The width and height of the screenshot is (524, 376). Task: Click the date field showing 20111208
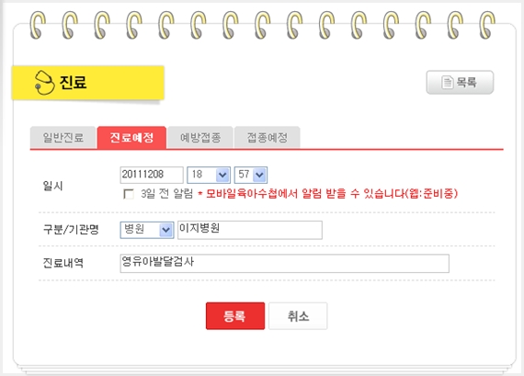click(x=152, y=175)
